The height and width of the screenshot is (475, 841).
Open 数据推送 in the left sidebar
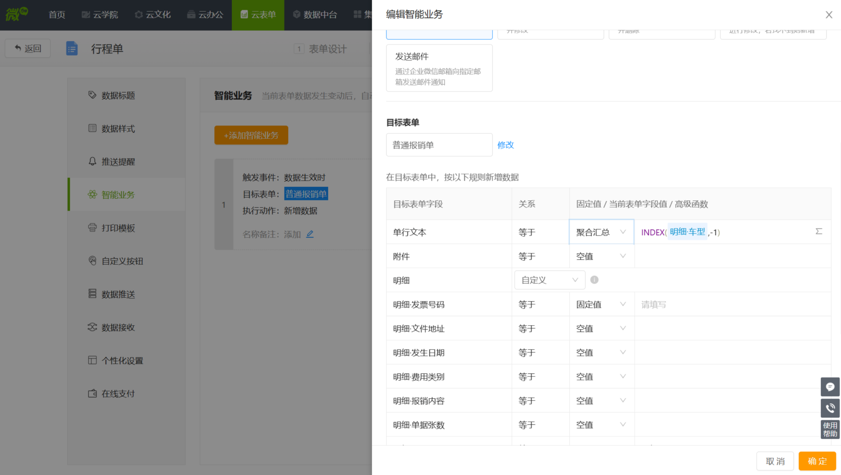click(x=118, y=294)
